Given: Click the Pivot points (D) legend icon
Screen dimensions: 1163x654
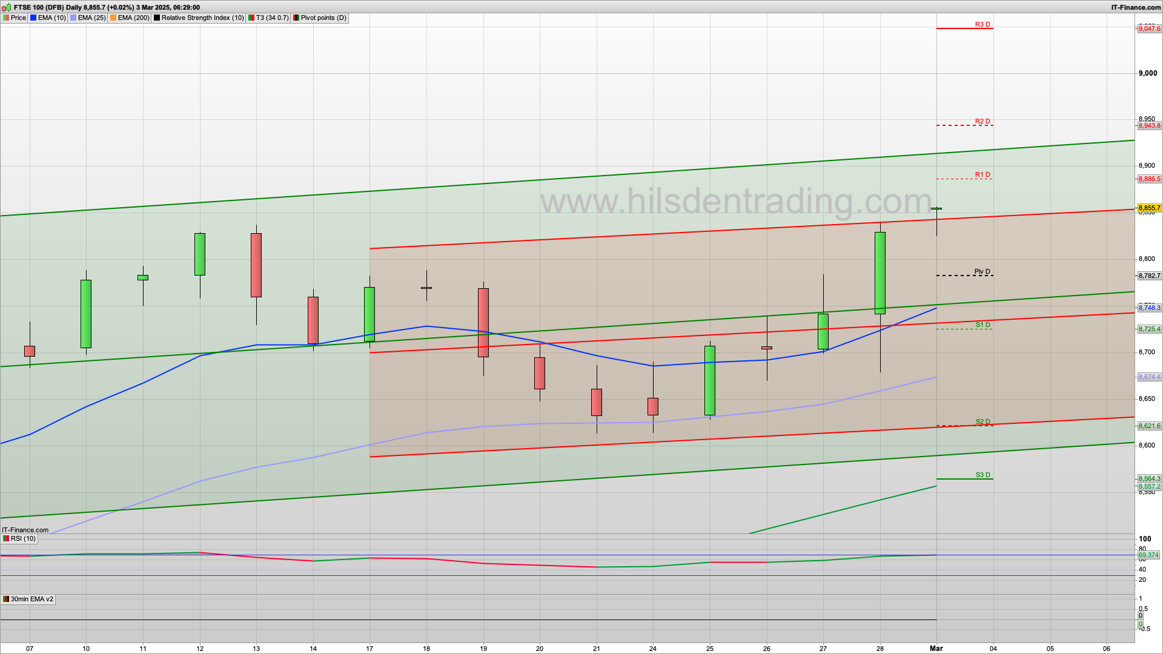Looking at the screenshot, I should 296,18.
